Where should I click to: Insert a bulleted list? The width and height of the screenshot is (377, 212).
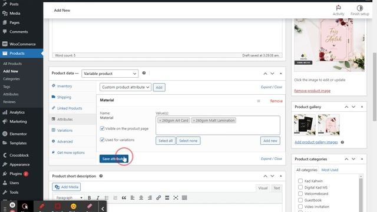coord(107,198)
